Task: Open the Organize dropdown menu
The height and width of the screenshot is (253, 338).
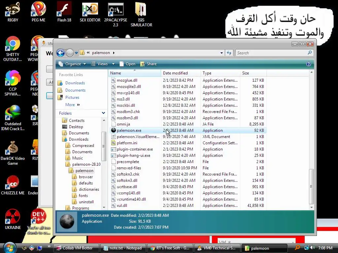Action: [72, 64]
